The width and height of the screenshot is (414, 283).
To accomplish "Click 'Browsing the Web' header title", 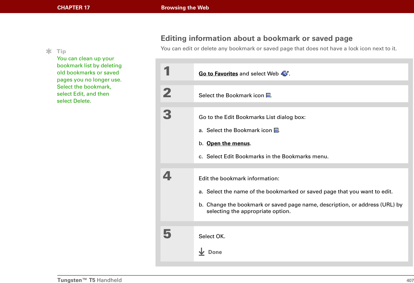I will pos(185,8).
